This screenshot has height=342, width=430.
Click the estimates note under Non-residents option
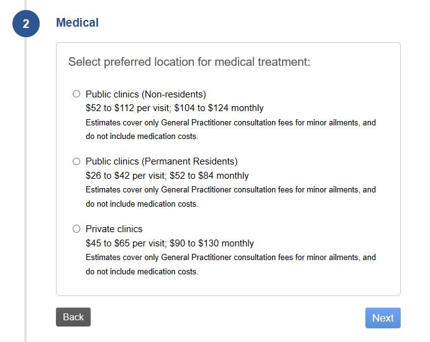[x=231, y=129]
